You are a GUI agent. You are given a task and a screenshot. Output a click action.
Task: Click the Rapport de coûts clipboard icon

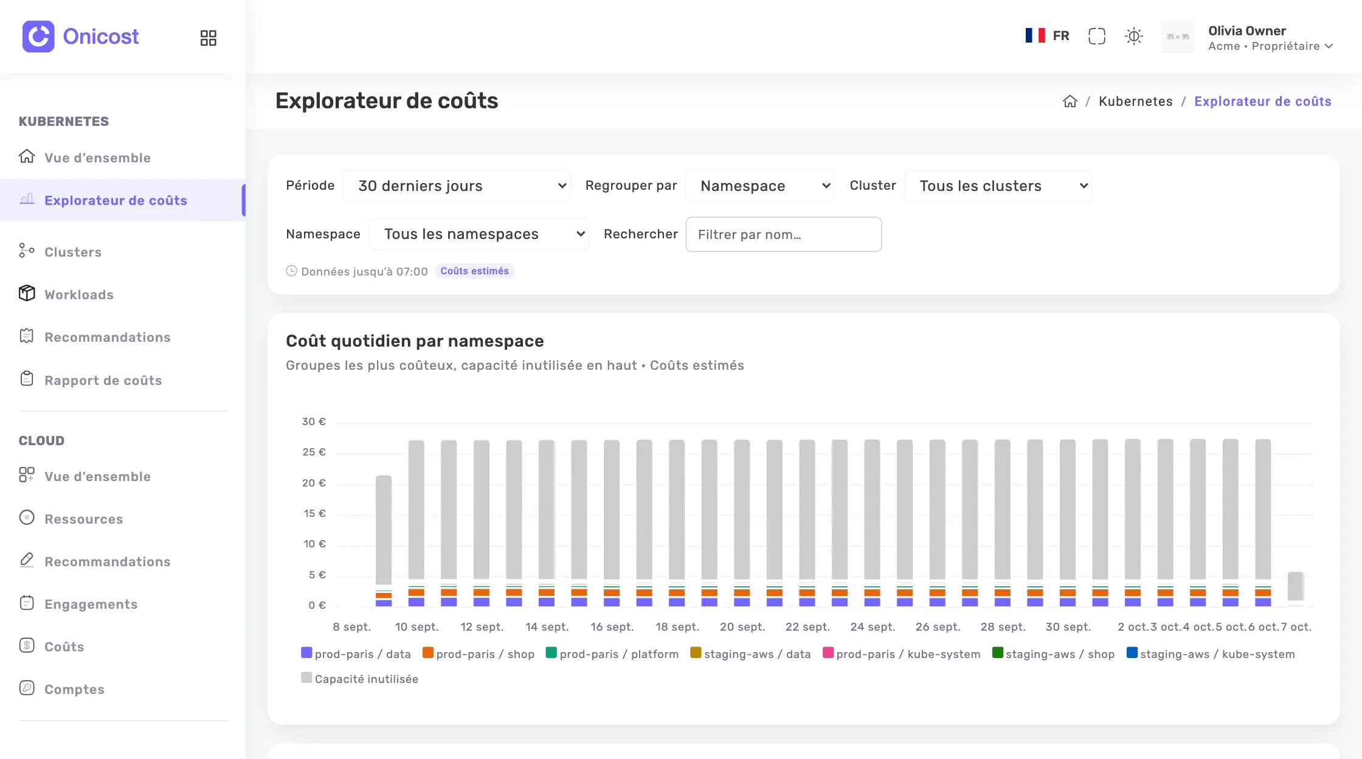pos(27,379)
